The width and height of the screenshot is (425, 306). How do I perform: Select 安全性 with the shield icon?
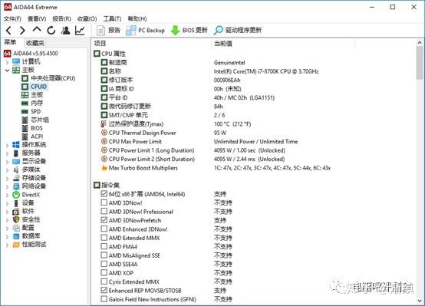(27, 219)
